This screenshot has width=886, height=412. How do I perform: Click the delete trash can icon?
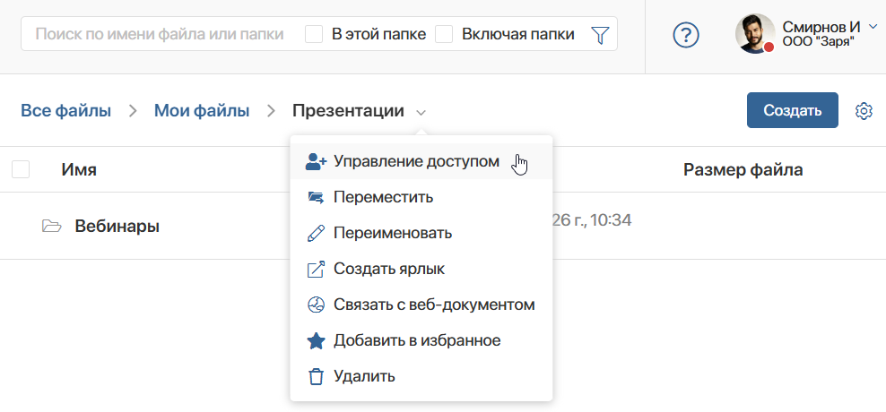pyautogui.click(x=316, y=376)
